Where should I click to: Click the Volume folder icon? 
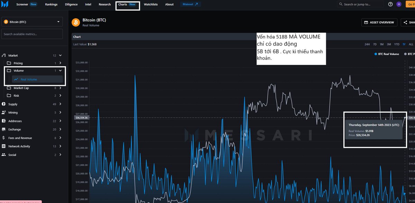pos(9,71)
